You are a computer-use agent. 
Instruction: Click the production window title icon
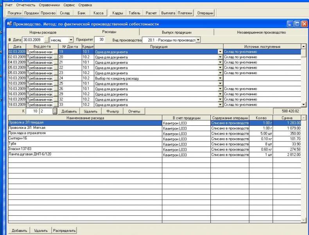point(9,24)
